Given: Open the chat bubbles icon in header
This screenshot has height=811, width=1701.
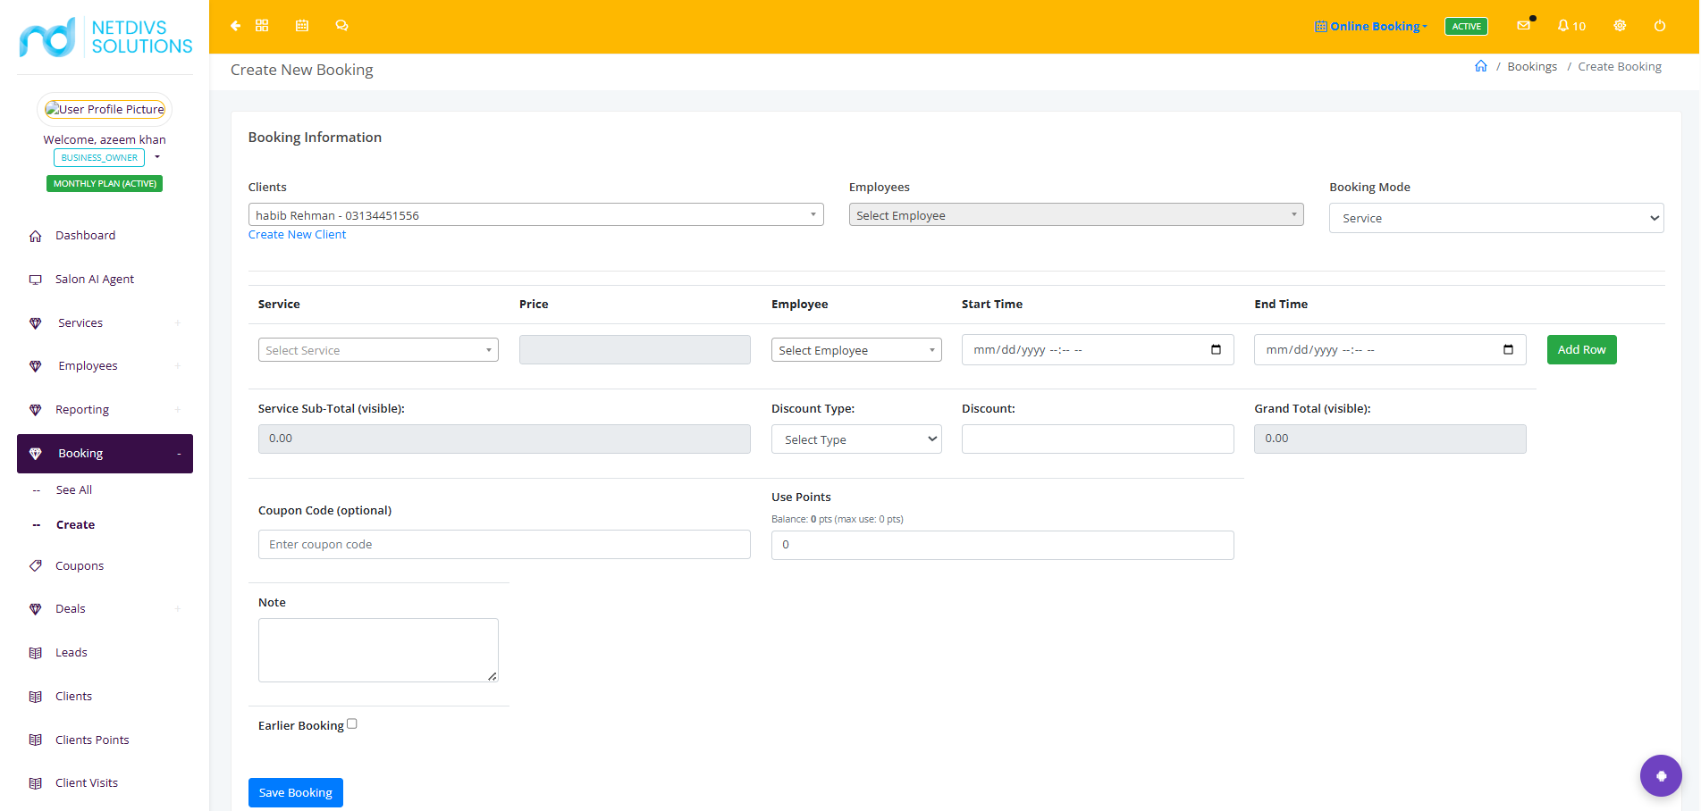Looking at the screenshot, I should pos(341,26).
